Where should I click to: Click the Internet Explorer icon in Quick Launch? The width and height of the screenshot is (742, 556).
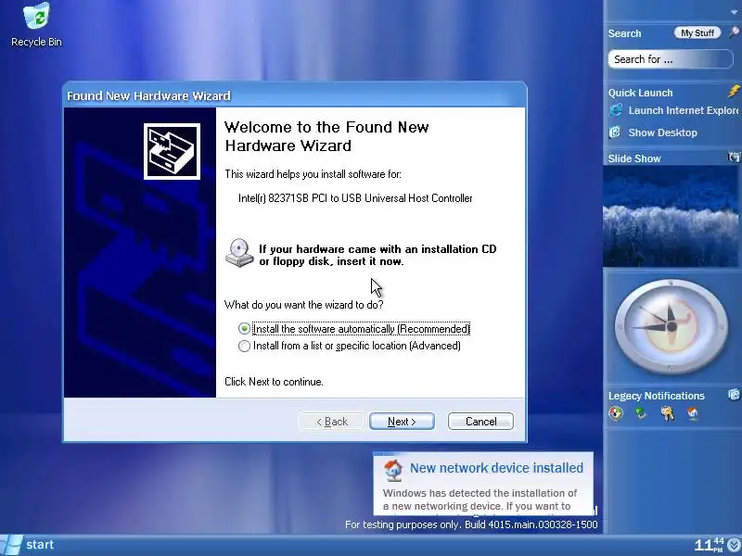(x=616, y=110)
